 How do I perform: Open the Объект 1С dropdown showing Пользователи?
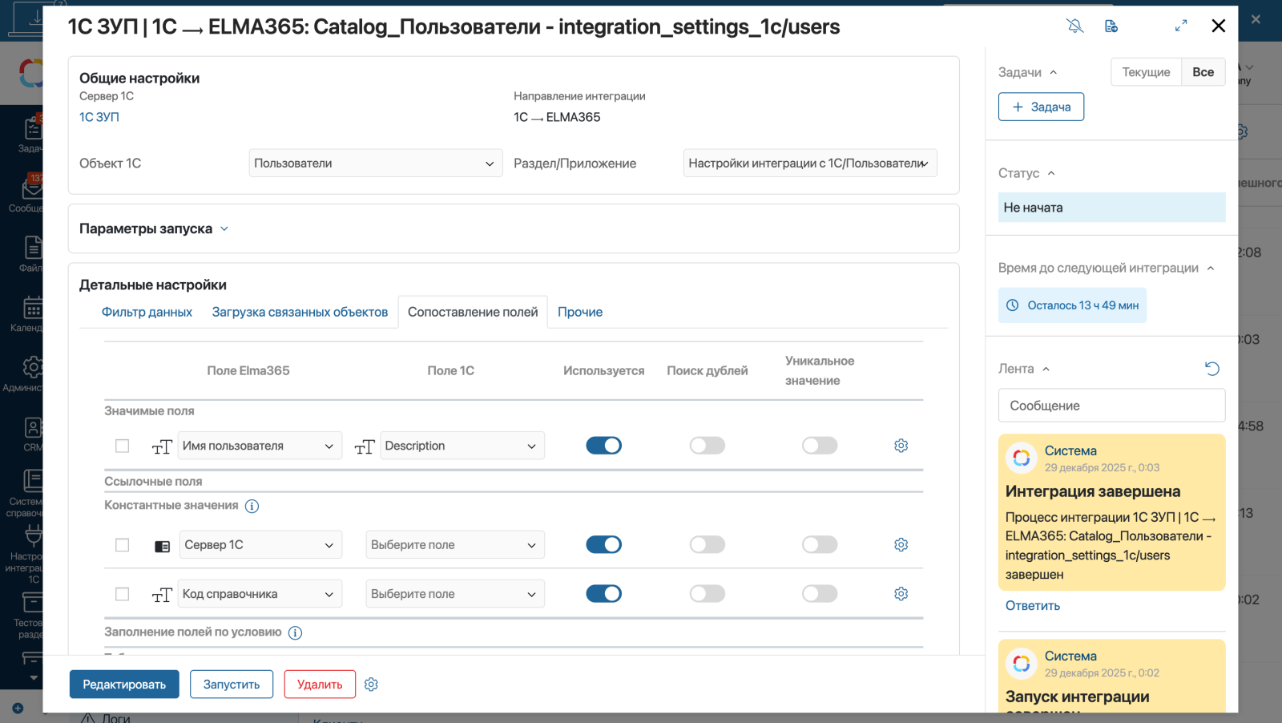[x=375, y=164]
